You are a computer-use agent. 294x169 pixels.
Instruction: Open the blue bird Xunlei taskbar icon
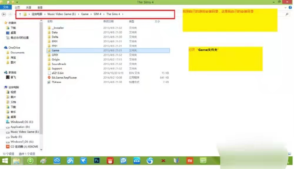[83, 161]
